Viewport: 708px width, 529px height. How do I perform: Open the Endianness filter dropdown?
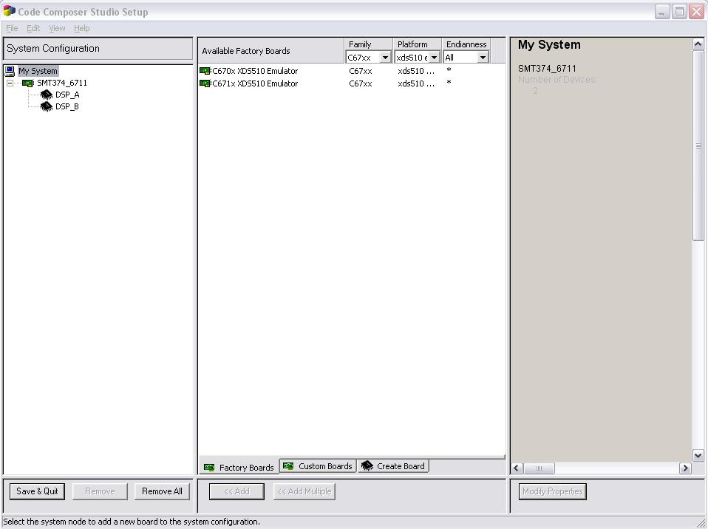tap(483, 58)
